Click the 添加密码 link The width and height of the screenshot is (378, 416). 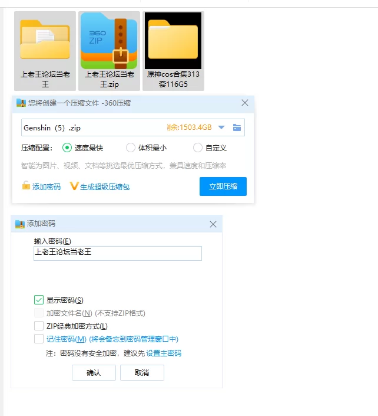click(x=47, y=187)
